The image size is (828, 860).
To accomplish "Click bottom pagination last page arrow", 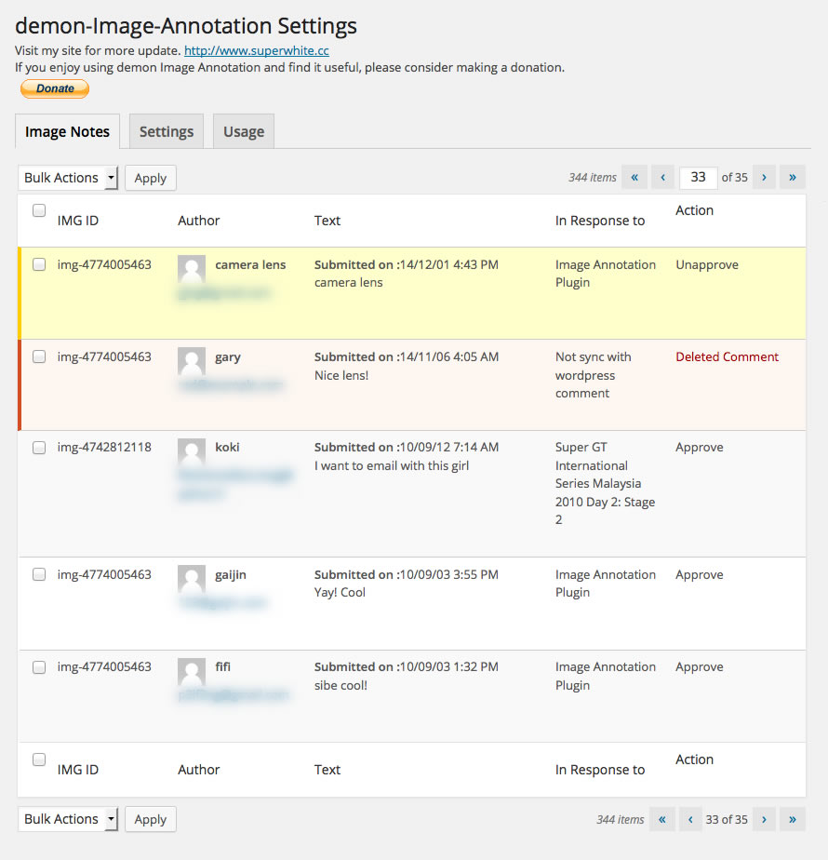I will (x=793, y=819).
